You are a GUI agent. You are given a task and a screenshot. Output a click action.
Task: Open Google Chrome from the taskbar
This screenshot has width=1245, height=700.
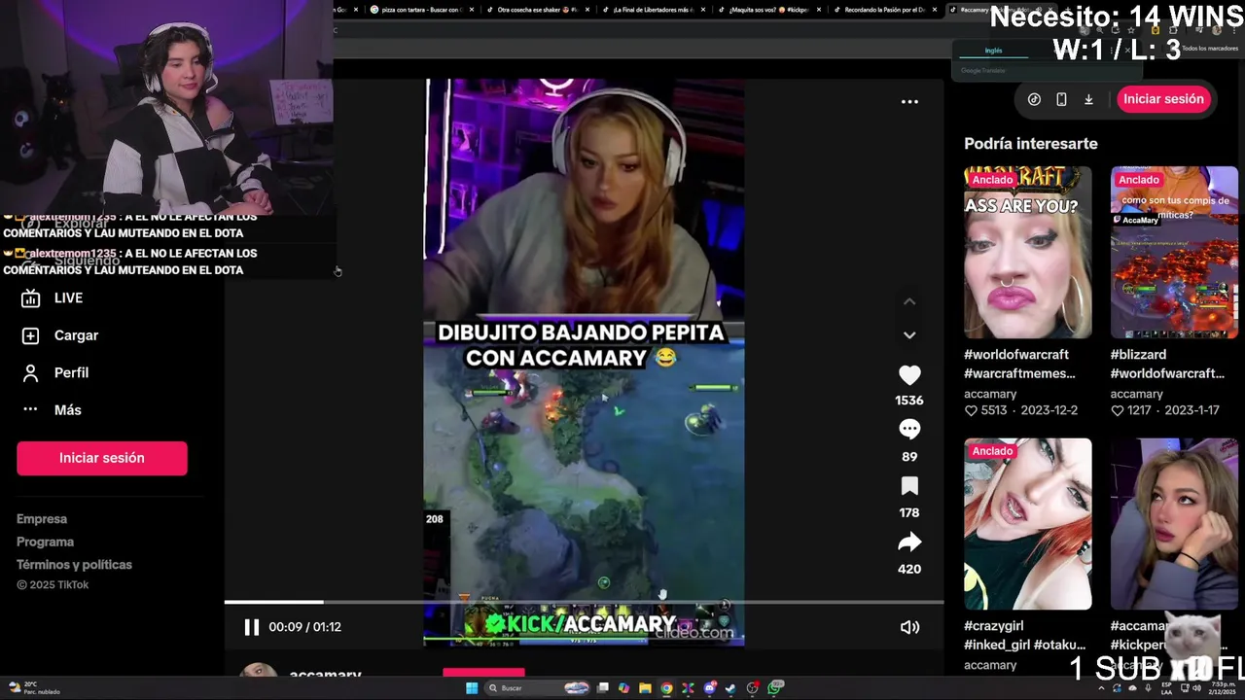click(x=666, y=688)
